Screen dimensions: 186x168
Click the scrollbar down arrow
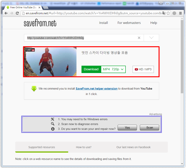(182, 163)
